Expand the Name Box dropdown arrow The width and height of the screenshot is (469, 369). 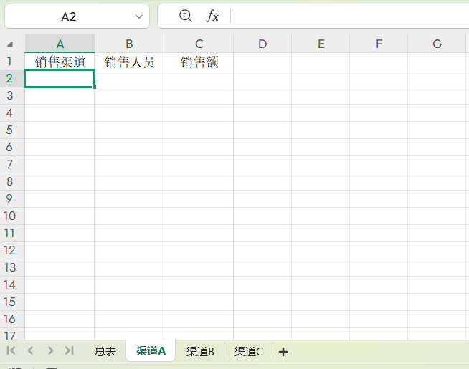click(x=138, y=16)
